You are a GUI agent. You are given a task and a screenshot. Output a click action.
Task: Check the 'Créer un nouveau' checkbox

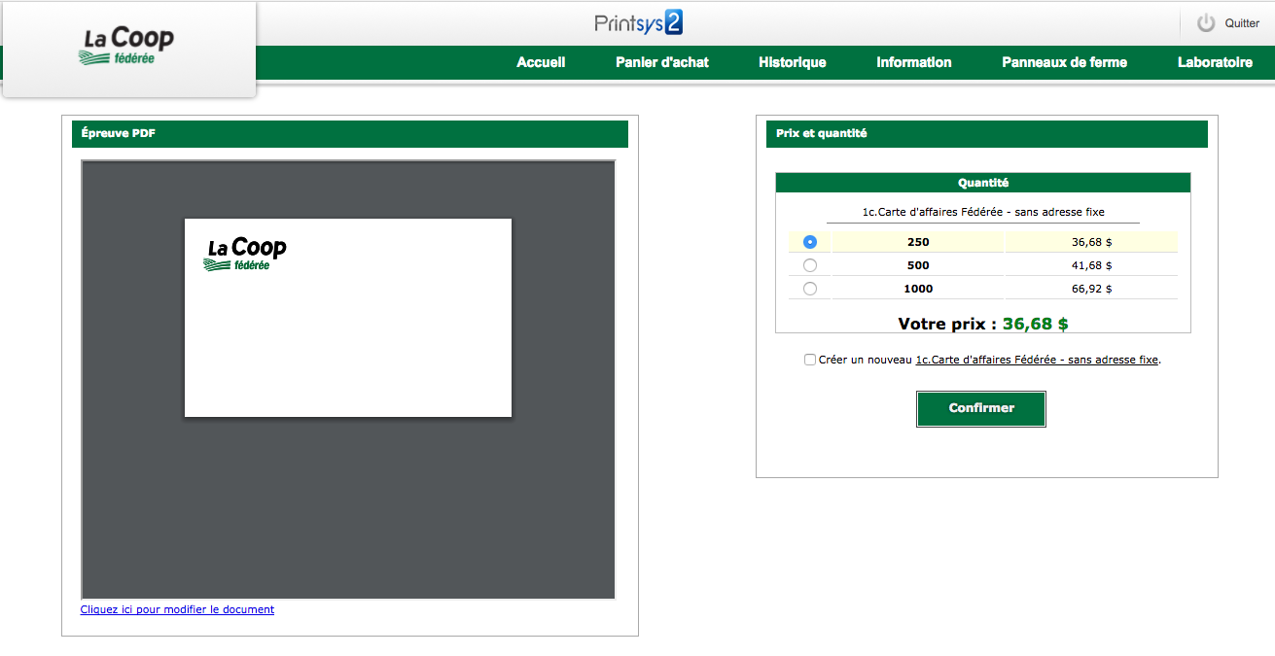pos(810,360)
